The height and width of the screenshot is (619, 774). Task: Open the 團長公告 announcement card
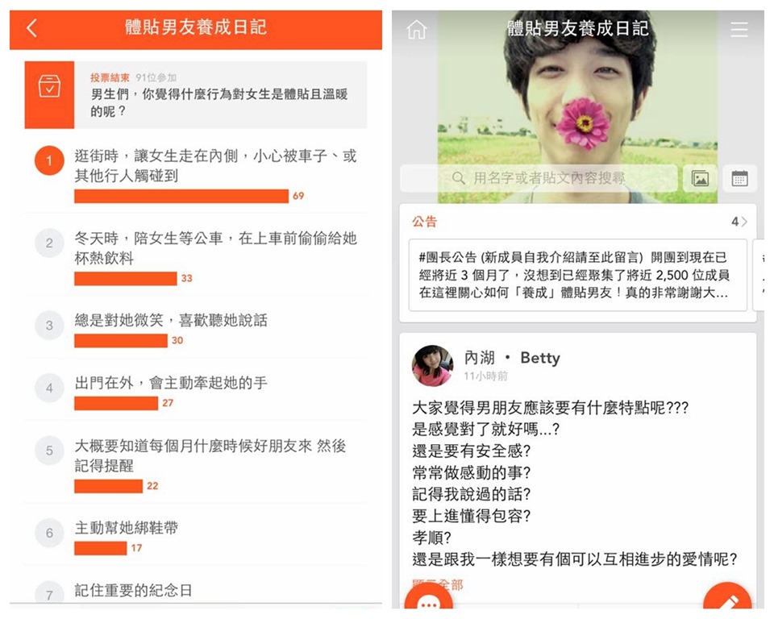point(577,275)
